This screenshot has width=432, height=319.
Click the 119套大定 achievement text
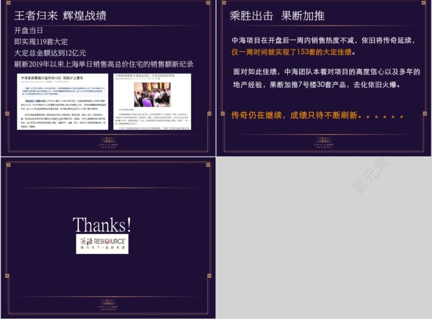click(44, 42)
